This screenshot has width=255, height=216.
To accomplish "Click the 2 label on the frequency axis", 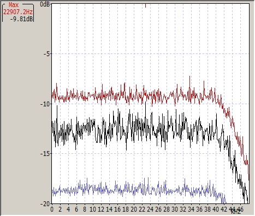I will 60,209.
